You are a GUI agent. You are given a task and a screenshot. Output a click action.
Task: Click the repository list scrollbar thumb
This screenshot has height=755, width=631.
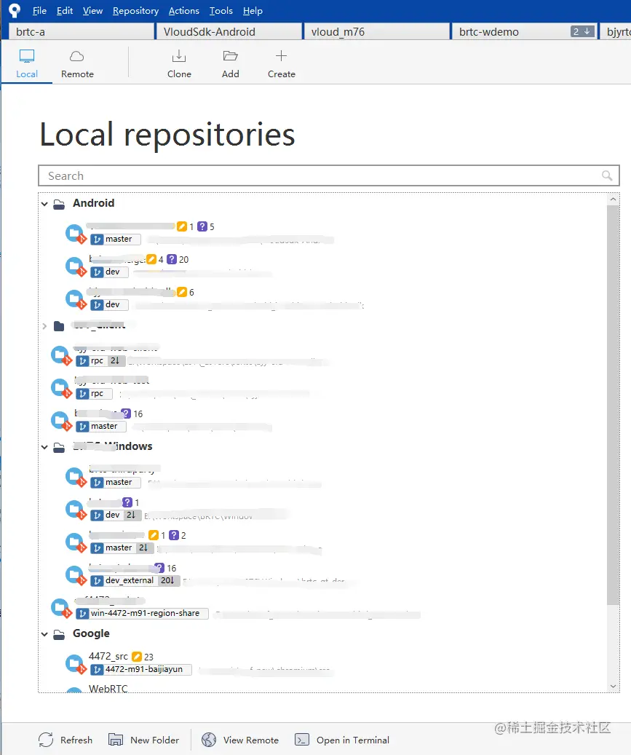pos(613,405)
